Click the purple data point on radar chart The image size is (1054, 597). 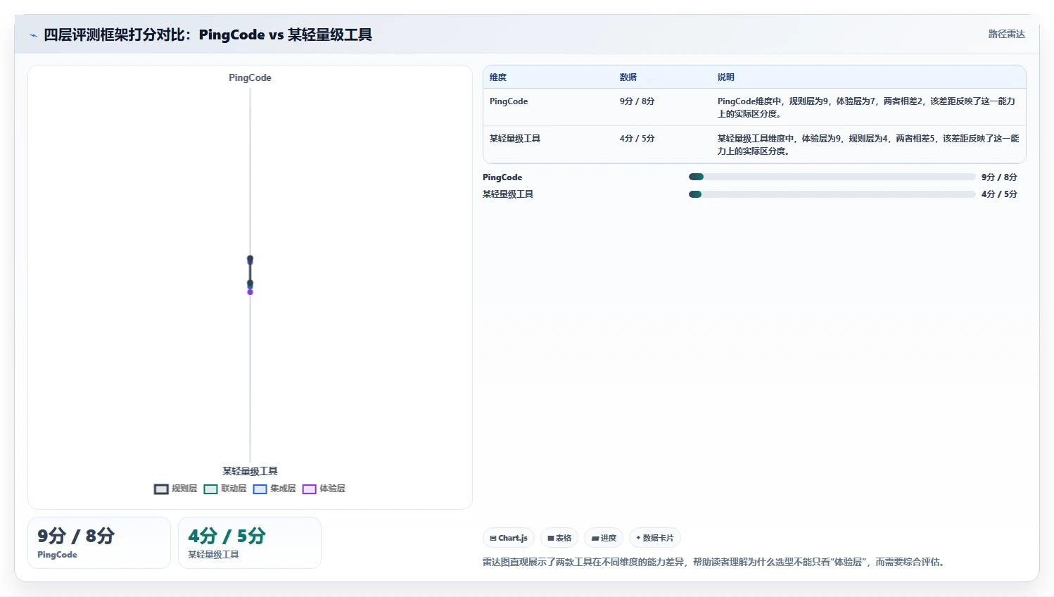(250, 292)
